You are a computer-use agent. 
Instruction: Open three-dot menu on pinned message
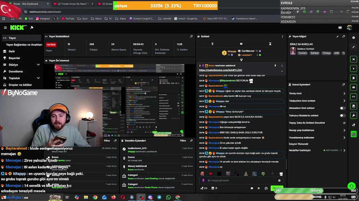282,66
